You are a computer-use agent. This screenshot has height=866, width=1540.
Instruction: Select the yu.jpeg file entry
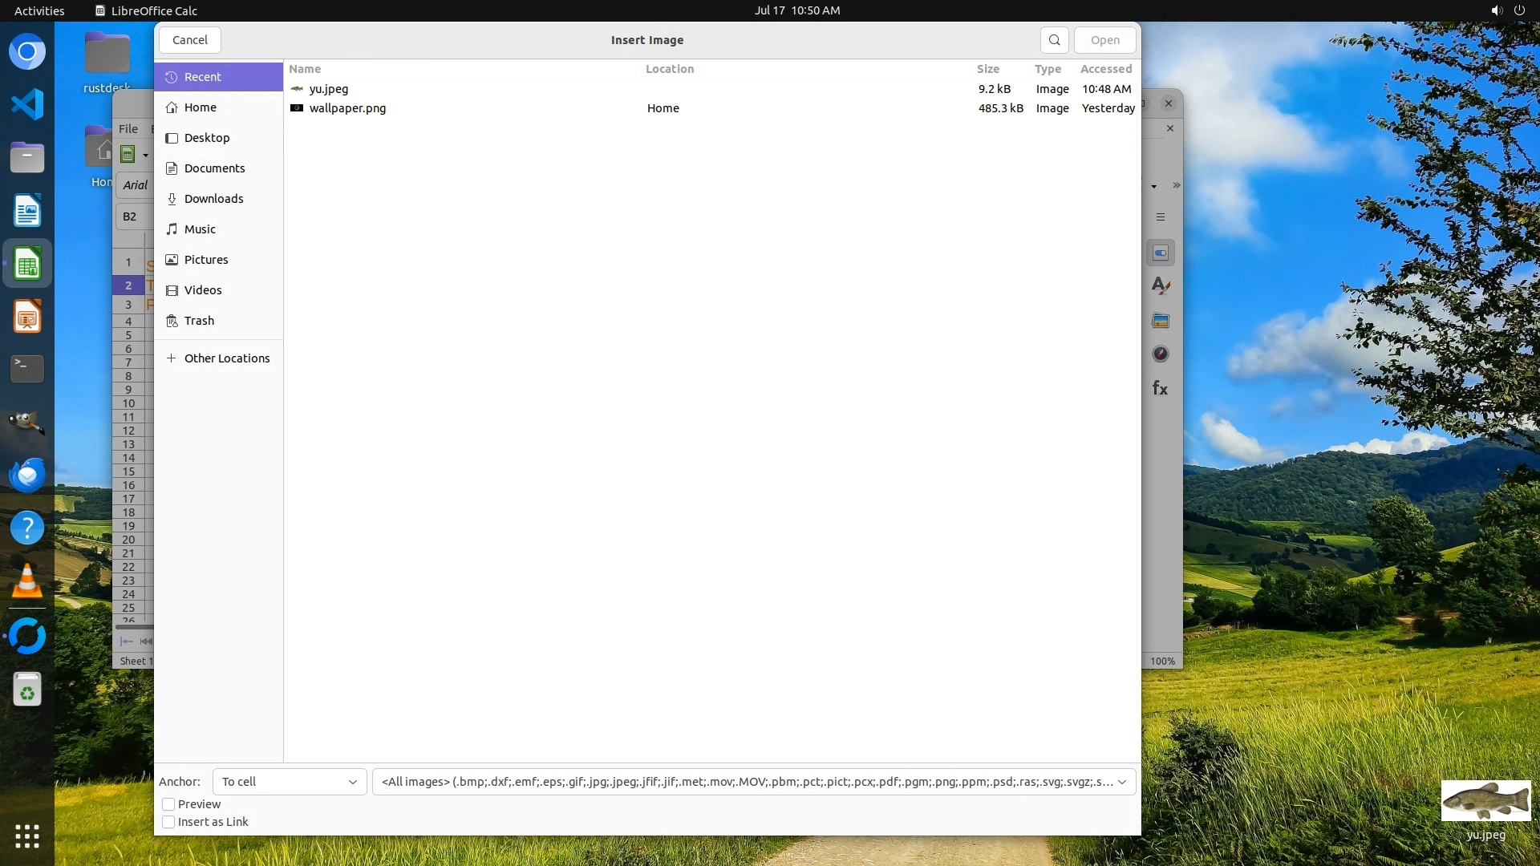329,89
